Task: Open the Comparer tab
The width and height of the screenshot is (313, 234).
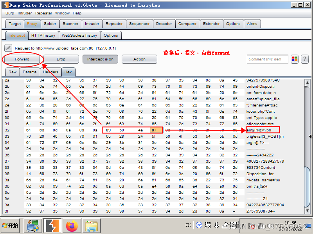Action: (x=187, y=24)
